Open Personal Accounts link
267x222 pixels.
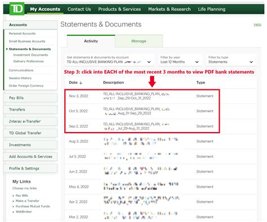pyautogui.click(x=22, y=34)
